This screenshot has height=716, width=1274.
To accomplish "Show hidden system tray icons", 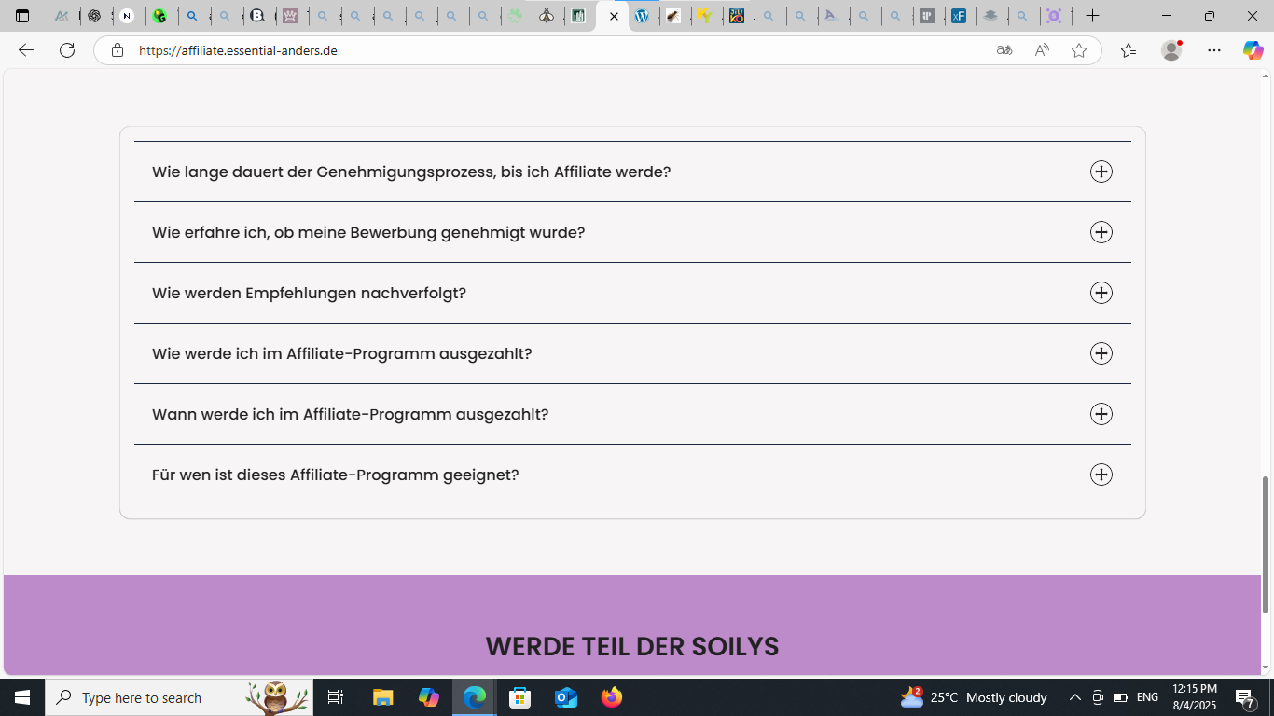I will coord(1074,697).
